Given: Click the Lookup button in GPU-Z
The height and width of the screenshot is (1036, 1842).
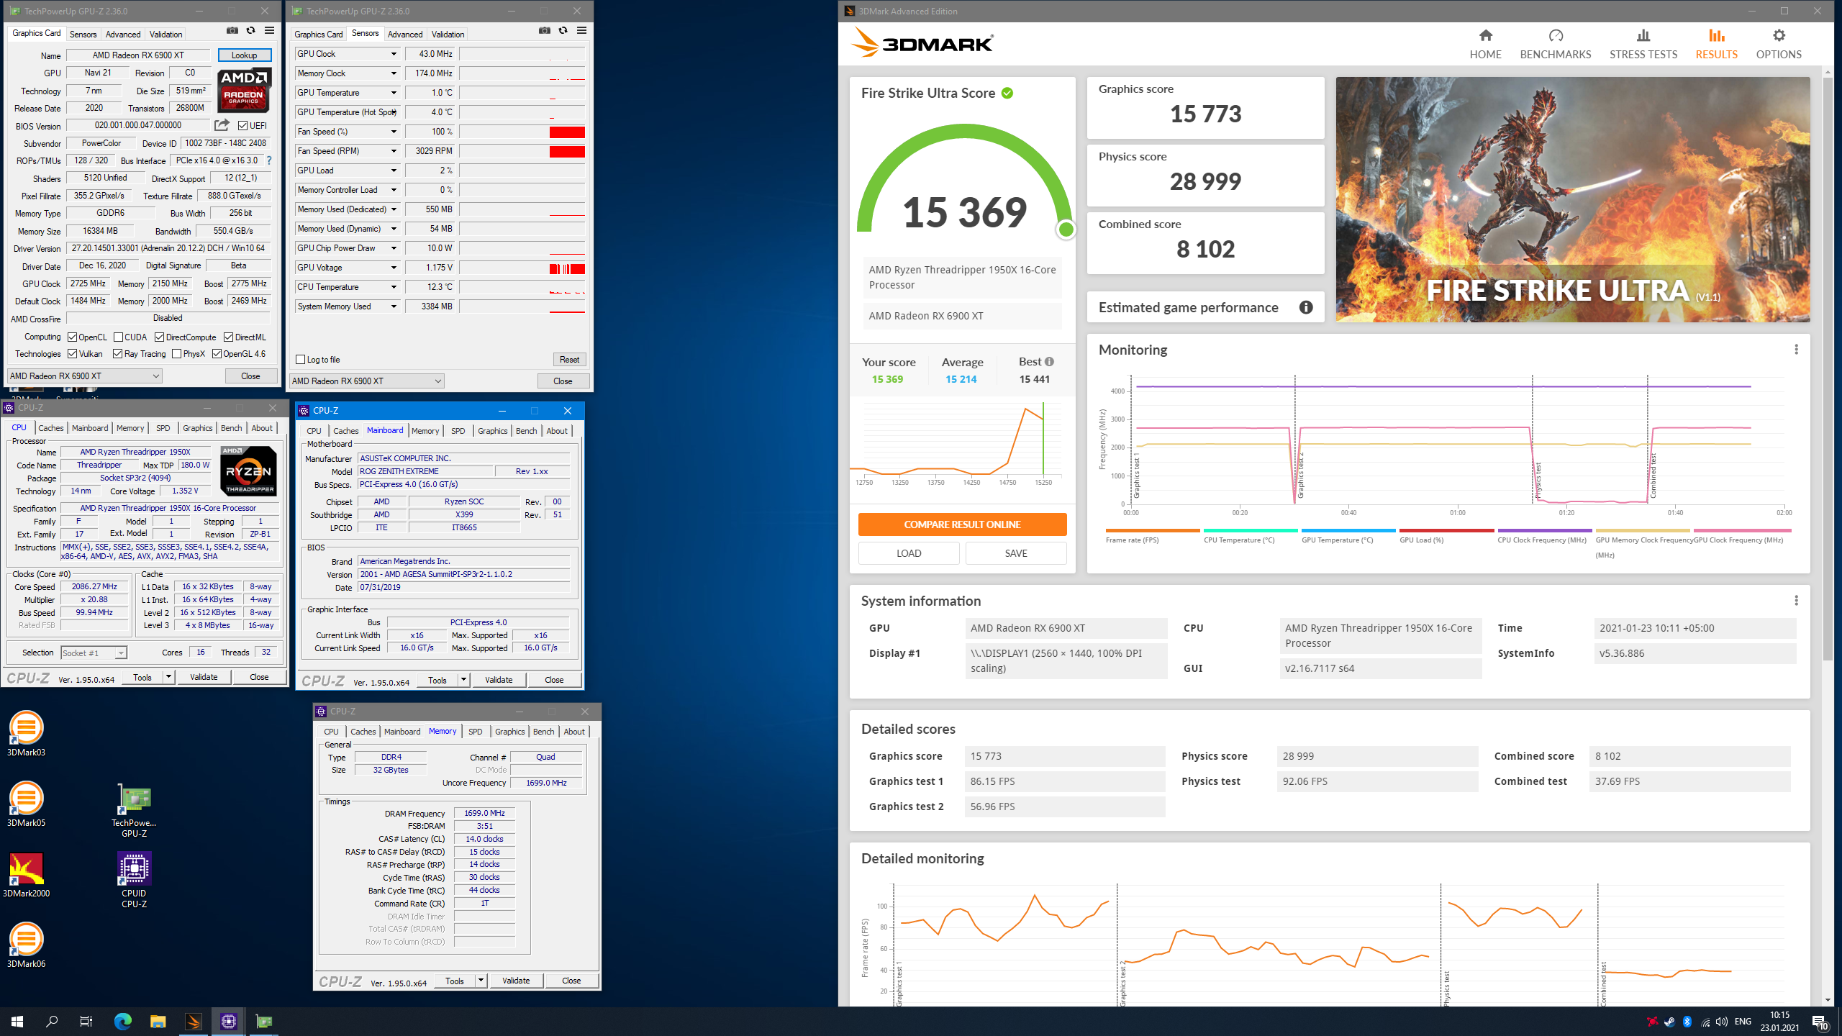Looking at the screenshot, I should tap(245, 55).
